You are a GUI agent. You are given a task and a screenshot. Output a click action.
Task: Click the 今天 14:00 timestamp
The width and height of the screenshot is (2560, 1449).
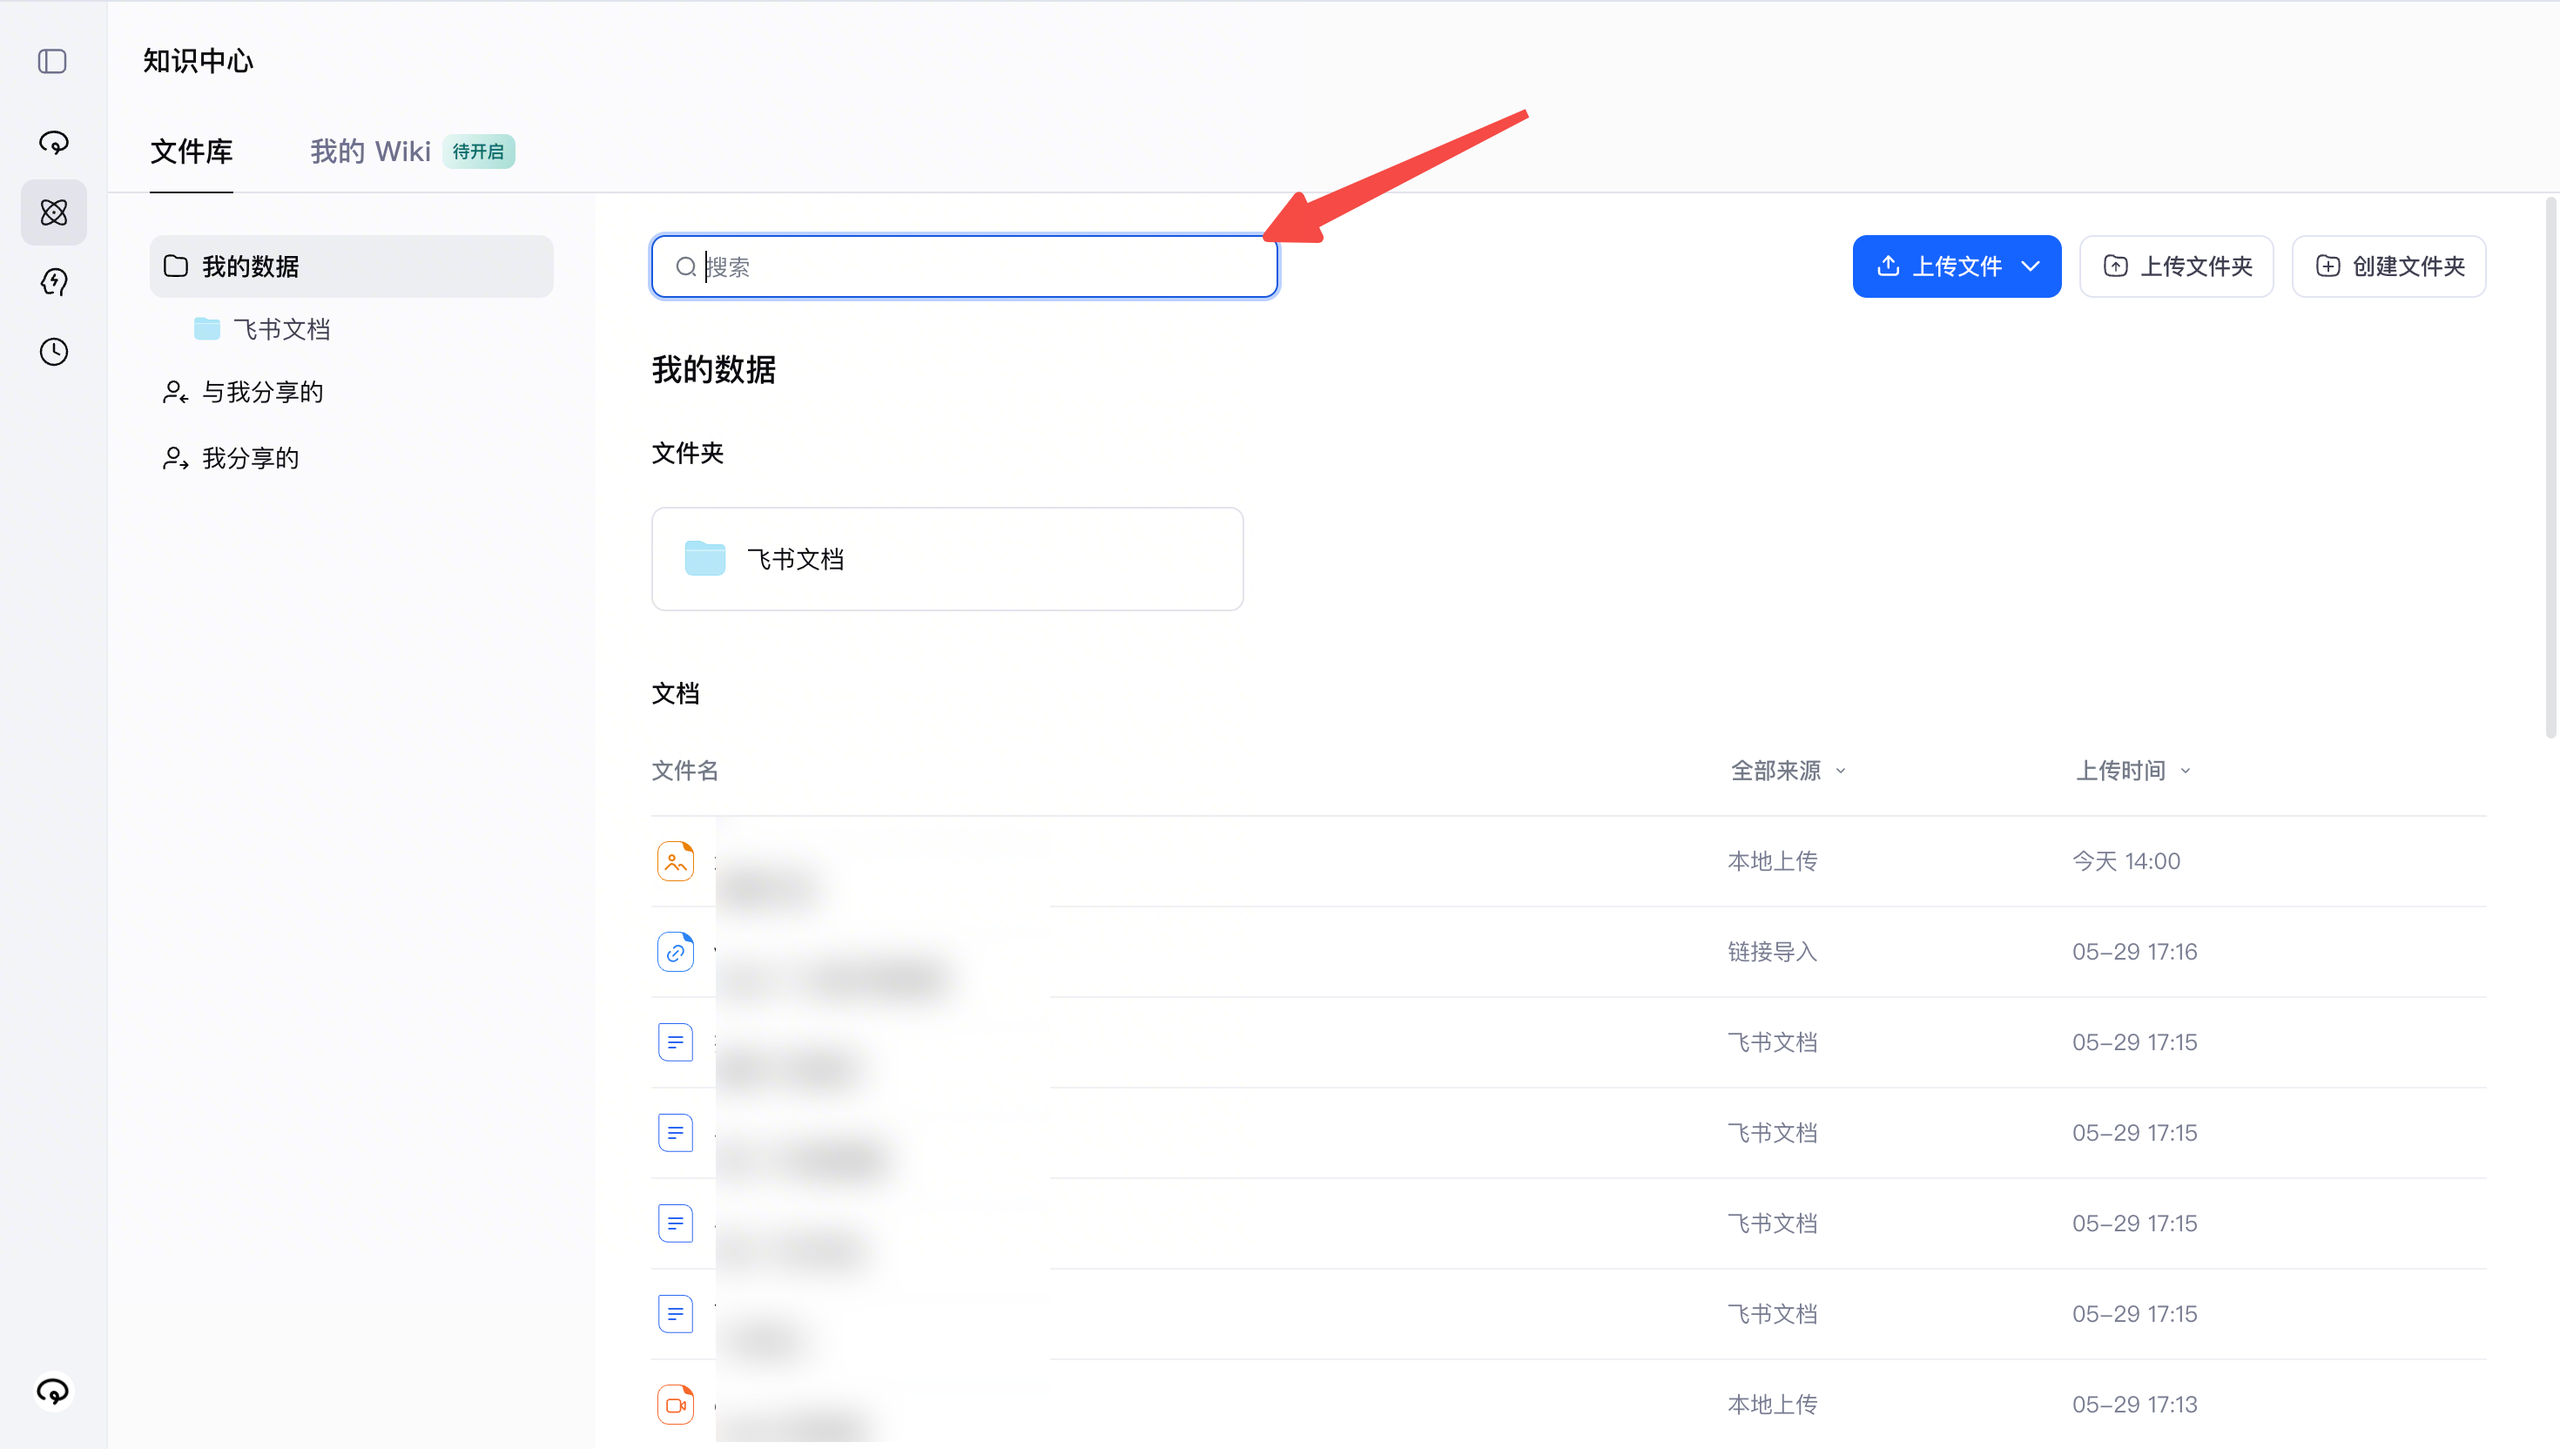click(x=2126, y=861)
